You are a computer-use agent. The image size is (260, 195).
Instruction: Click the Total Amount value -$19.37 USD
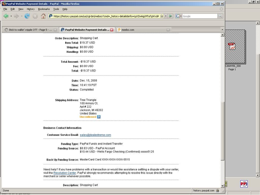pos(88,61)
